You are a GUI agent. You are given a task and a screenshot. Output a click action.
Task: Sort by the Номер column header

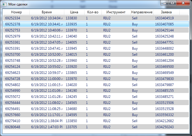[x=16, y=12]
